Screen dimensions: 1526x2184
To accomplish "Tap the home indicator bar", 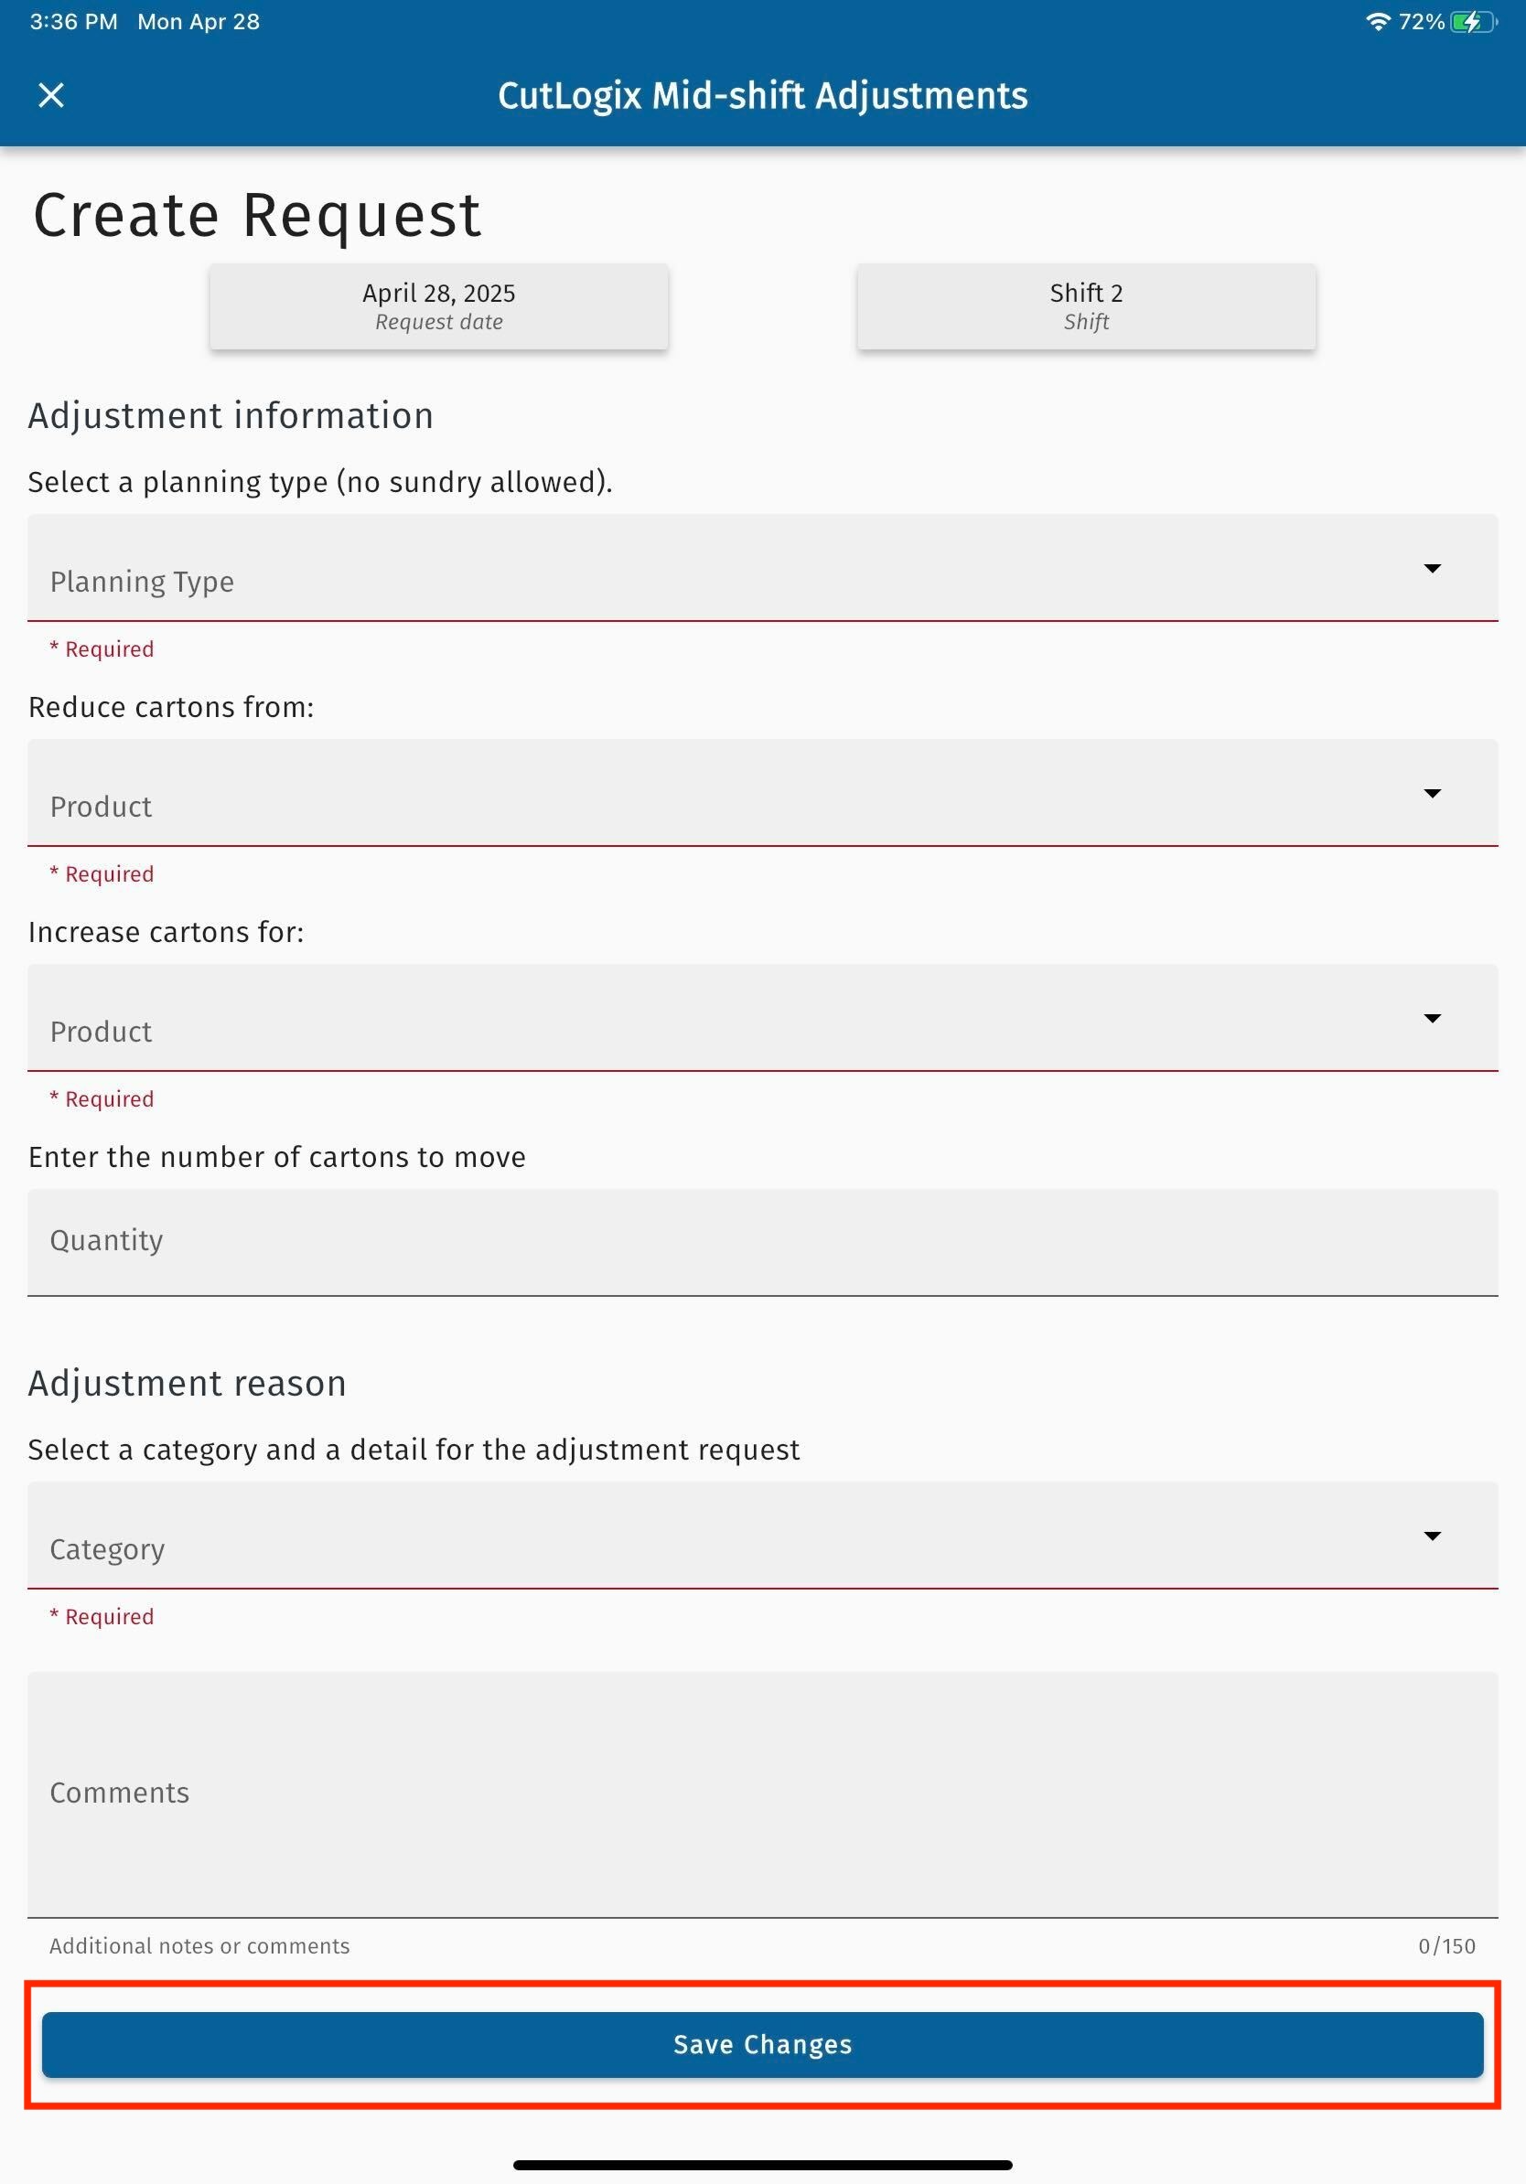I will click(762, 2165).
